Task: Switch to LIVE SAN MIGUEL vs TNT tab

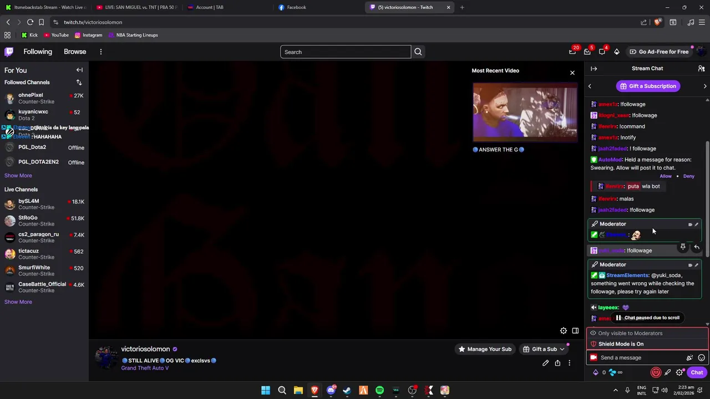Action: (x=136, y=7)
